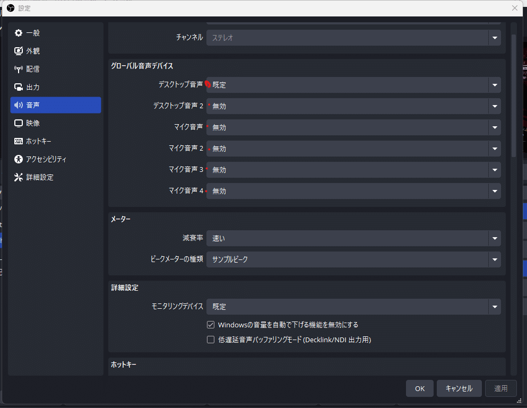Open the モニタリングデバイス dropdown
This screenshot has height=408, width=527.
pos(353,307)
